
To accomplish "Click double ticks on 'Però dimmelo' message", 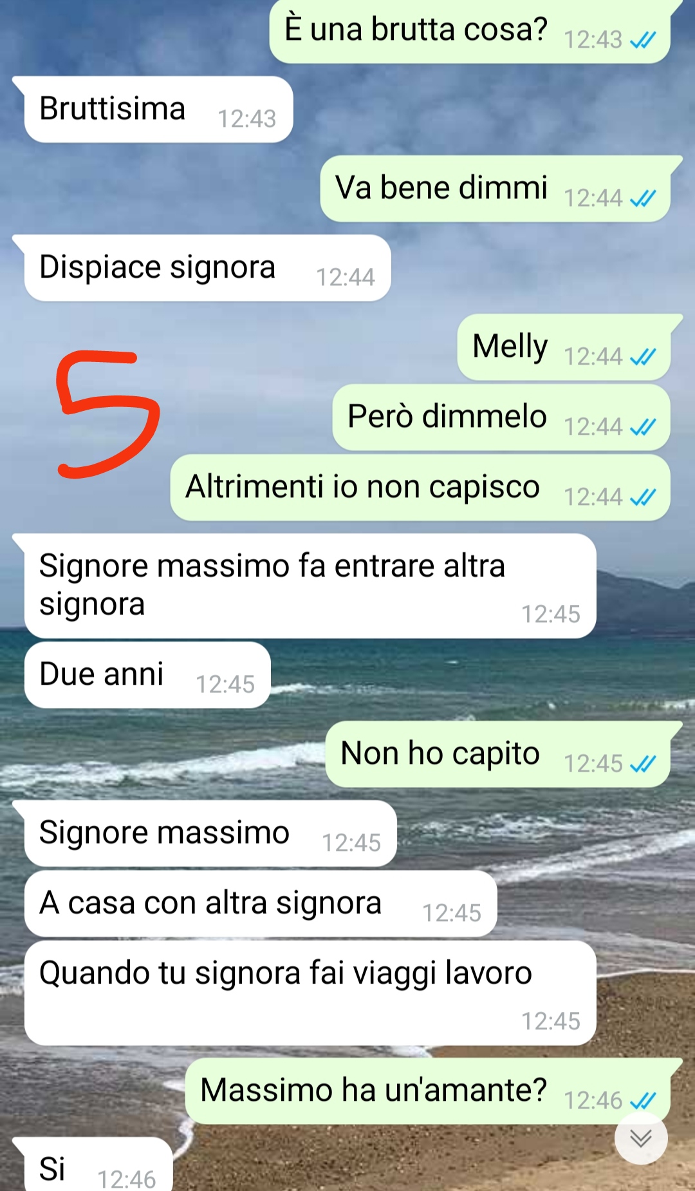I will click(643, 427).
